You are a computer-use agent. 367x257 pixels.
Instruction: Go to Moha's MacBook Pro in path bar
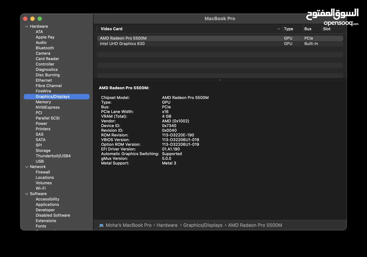pos(128,225)
